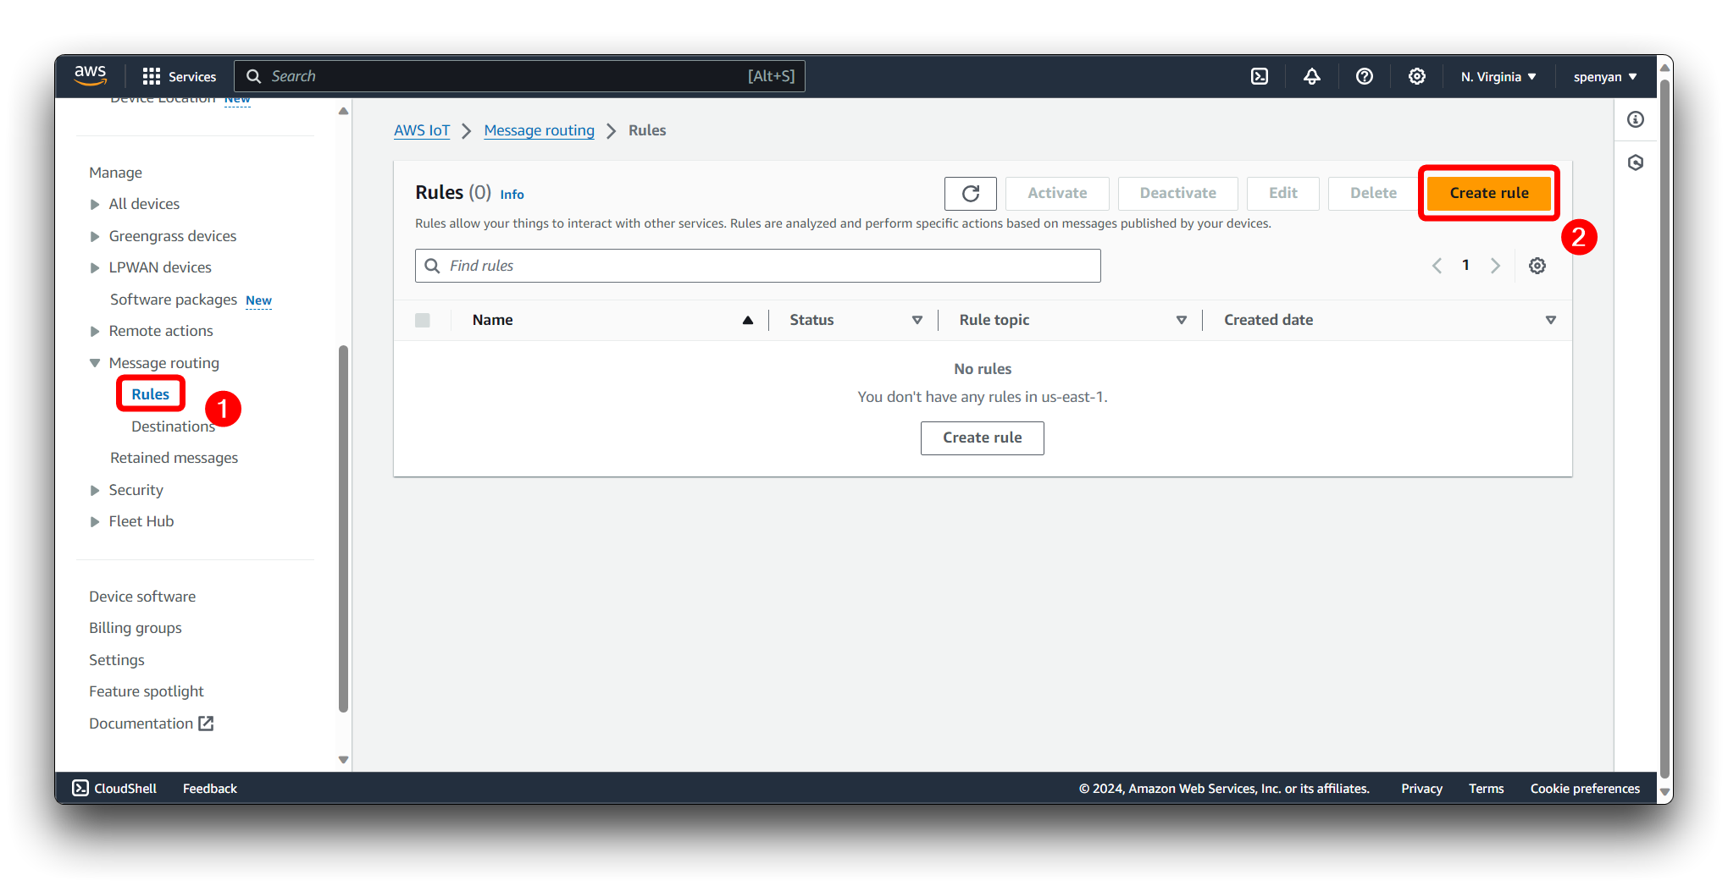This screenshot has width=1728, height=886.
Task: Open Billing groups in the sidebar
Action: 136,628
